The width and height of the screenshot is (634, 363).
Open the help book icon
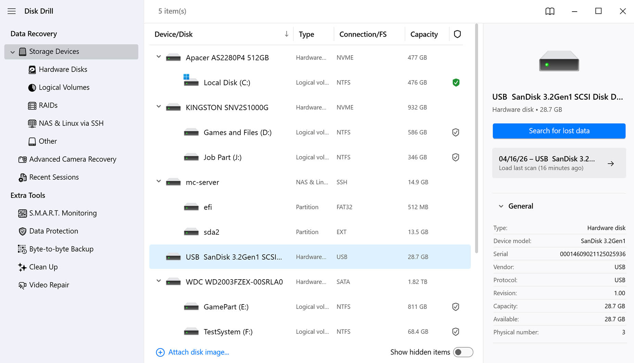point(550,11)
